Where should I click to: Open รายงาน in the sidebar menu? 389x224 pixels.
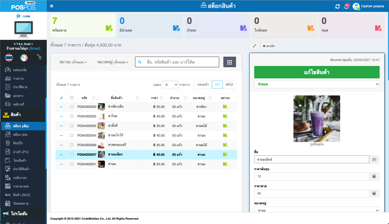(x=18, y=79)
